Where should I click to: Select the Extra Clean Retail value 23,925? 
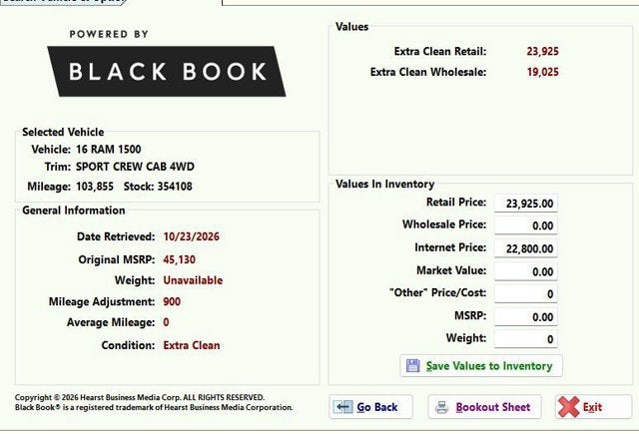click(x=542, y=51)
